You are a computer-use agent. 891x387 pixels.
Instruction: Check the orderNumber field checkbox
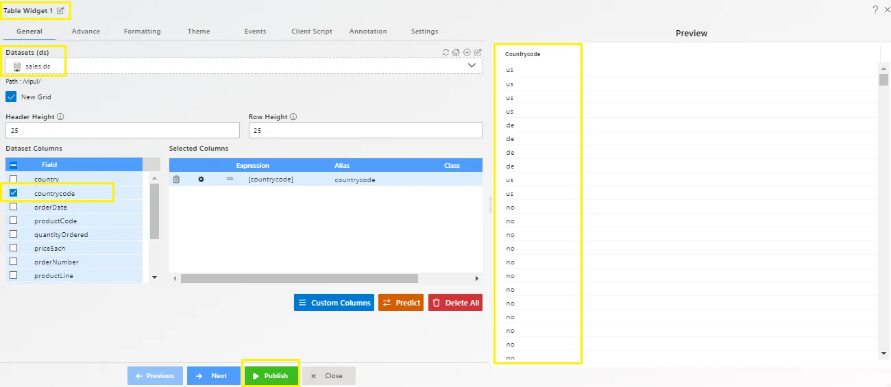tap(13, 261)
